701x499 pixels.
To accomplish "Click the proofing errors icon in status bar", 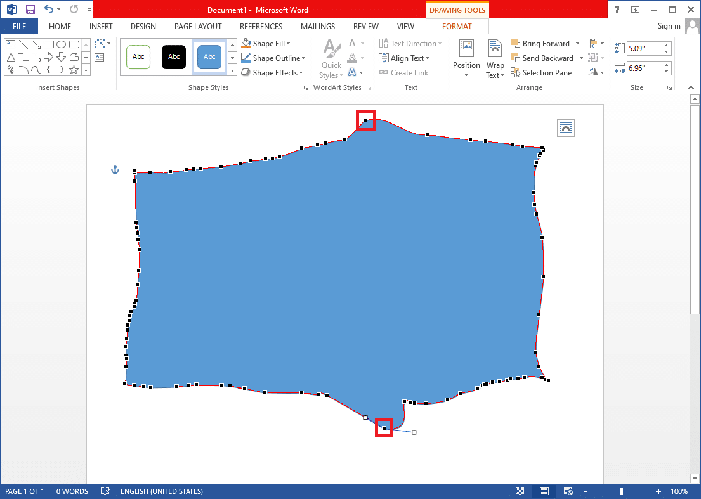I will click(105, 491).
